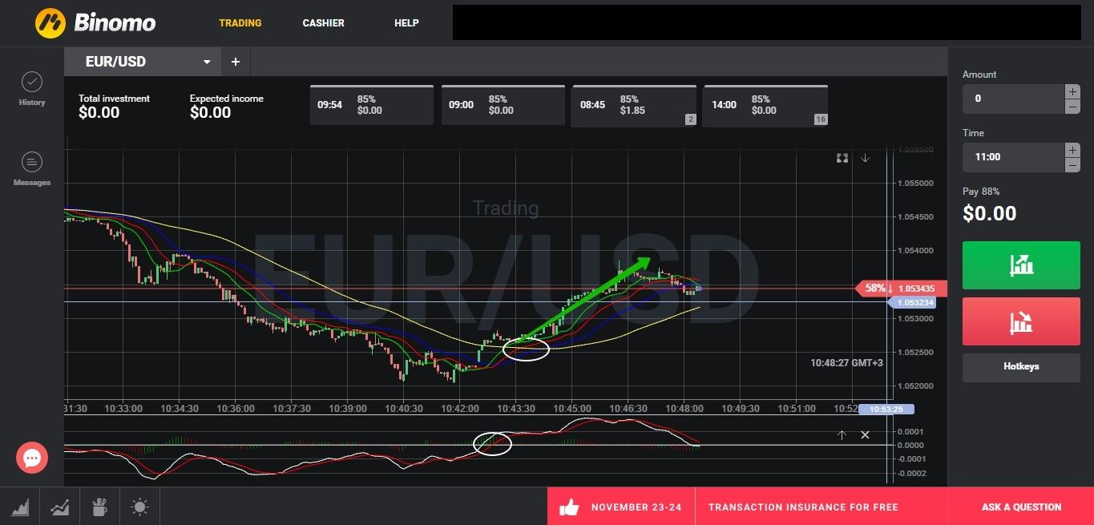Click the badge 16 on the 14:00 trade card
Viewport: 1094px width, 525px height.
coord(820,119)
